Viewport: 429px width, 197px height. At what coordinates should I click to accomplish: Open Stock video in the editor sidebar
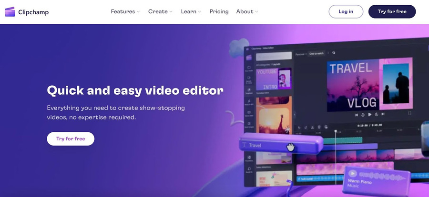coord(249,113)
